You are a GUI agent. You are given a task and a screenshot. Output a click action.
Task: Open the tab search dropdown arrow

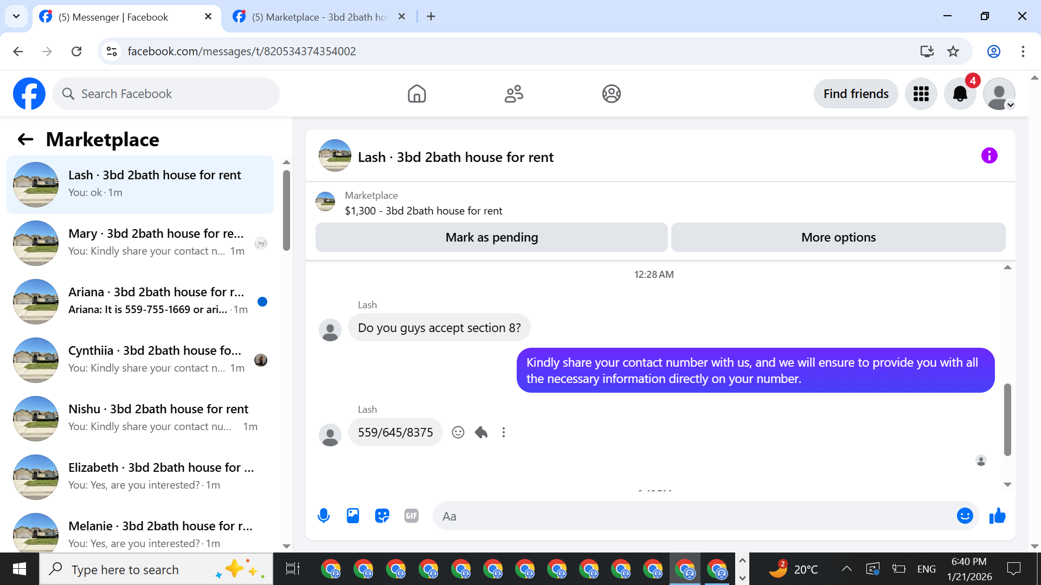16,16
